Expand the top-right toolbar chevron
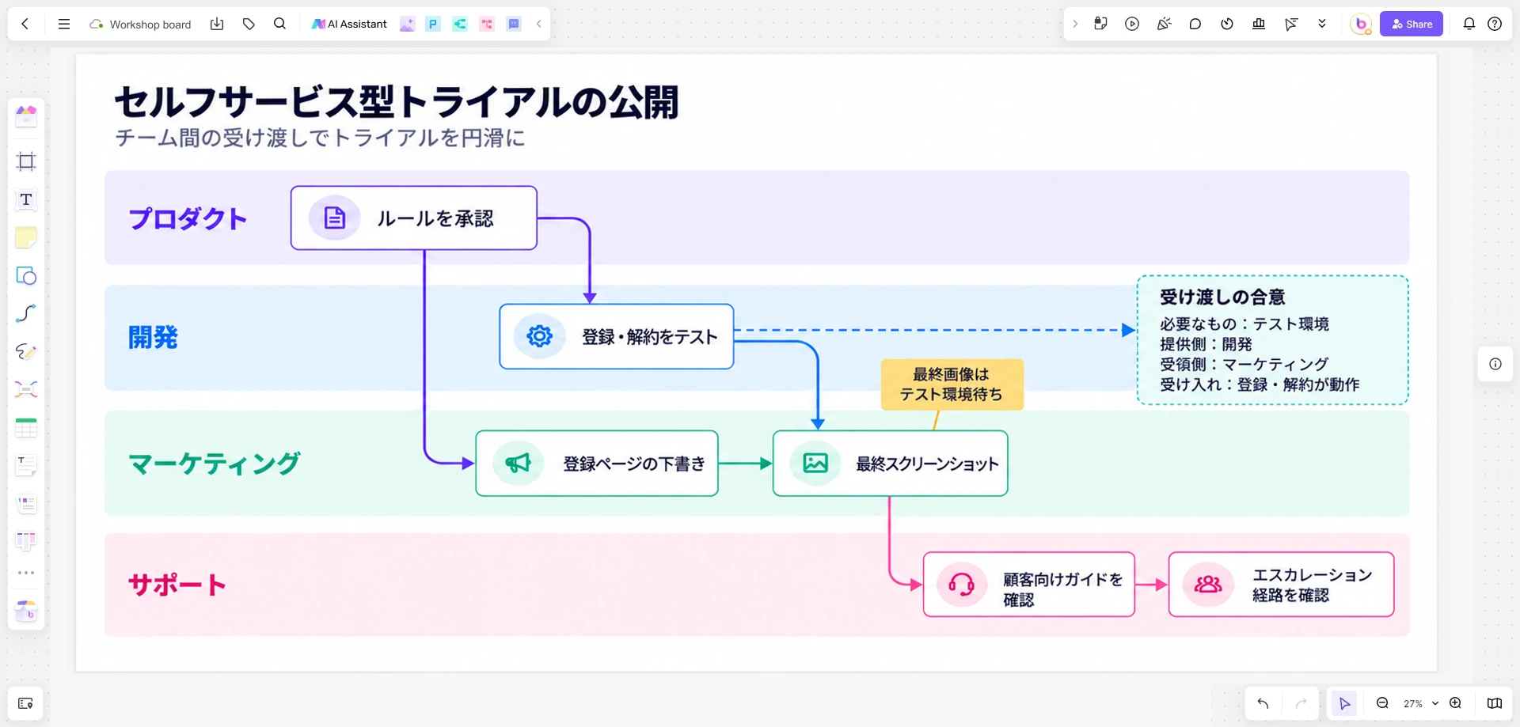The height and width of the screenshot is (727, 1520). pyautogui.click(x=1075, y=24)
